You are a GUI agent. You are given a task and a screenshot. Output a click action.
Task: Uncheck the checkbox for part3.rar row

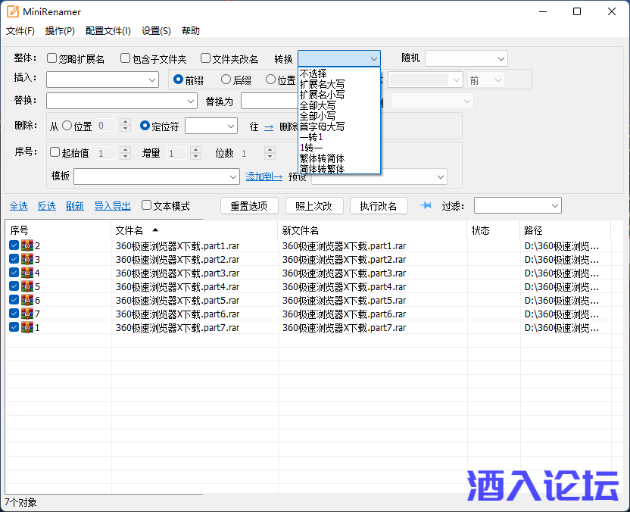point(14,273)
